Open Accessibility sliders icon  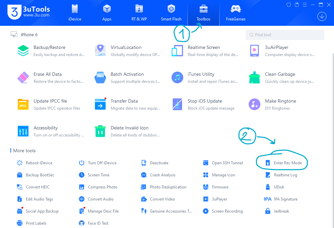click(x=23, y=131)
